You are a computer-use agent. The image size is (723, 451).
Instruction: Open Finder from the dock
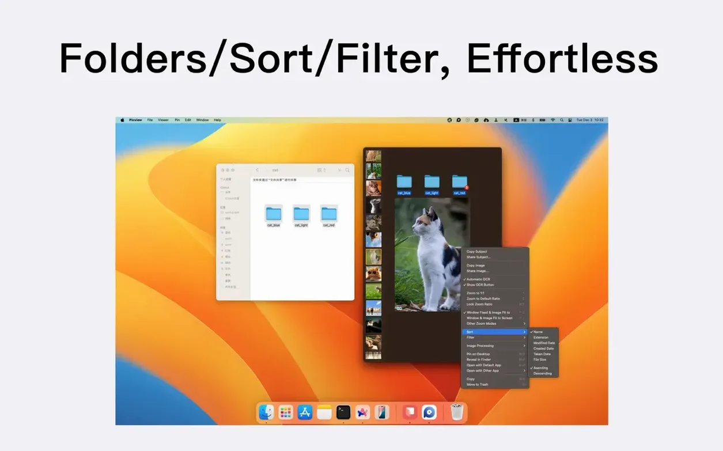tap(267, 412)
